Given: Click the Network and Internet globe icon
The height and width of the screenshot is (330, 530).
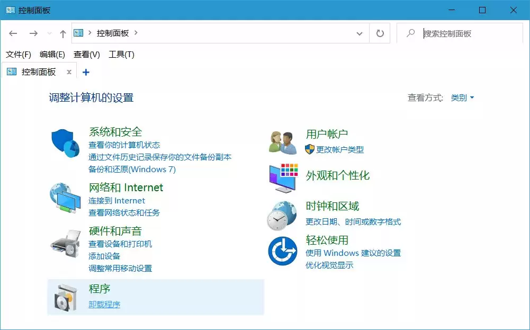Looking at the screenshot, I should coord(65,198).
